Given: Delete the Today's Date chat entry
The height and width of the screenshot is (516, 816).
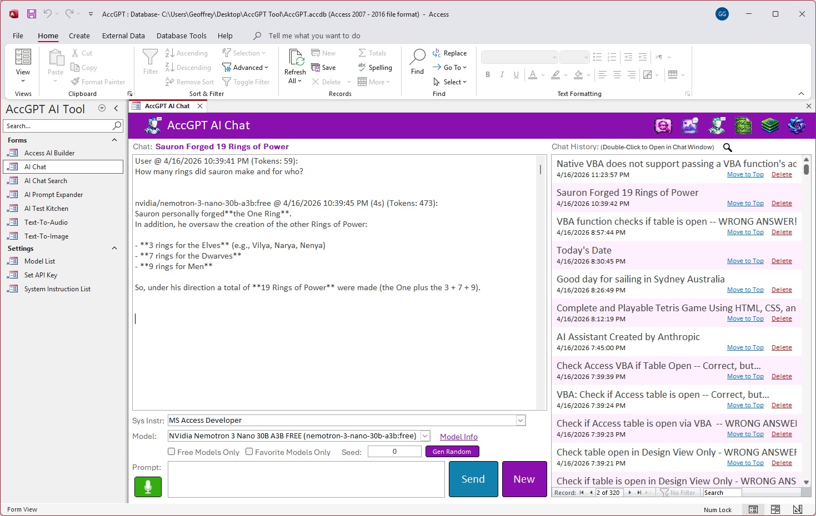Looking at the screenshot, I should coord(782,261).
